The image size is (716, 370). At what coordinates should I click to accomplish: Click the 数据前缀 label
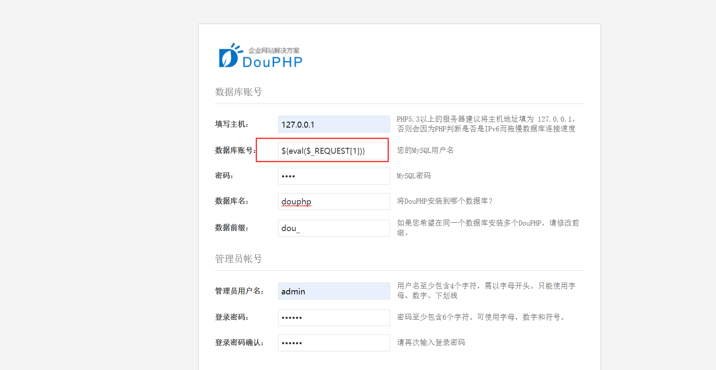point(232,228)
